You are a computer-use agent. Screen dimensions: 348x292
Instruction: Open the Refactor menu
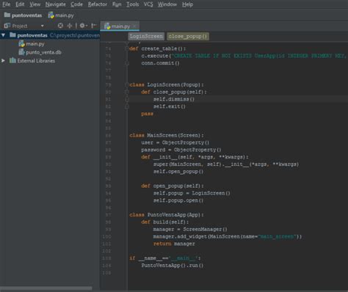[x=98, y=4]
